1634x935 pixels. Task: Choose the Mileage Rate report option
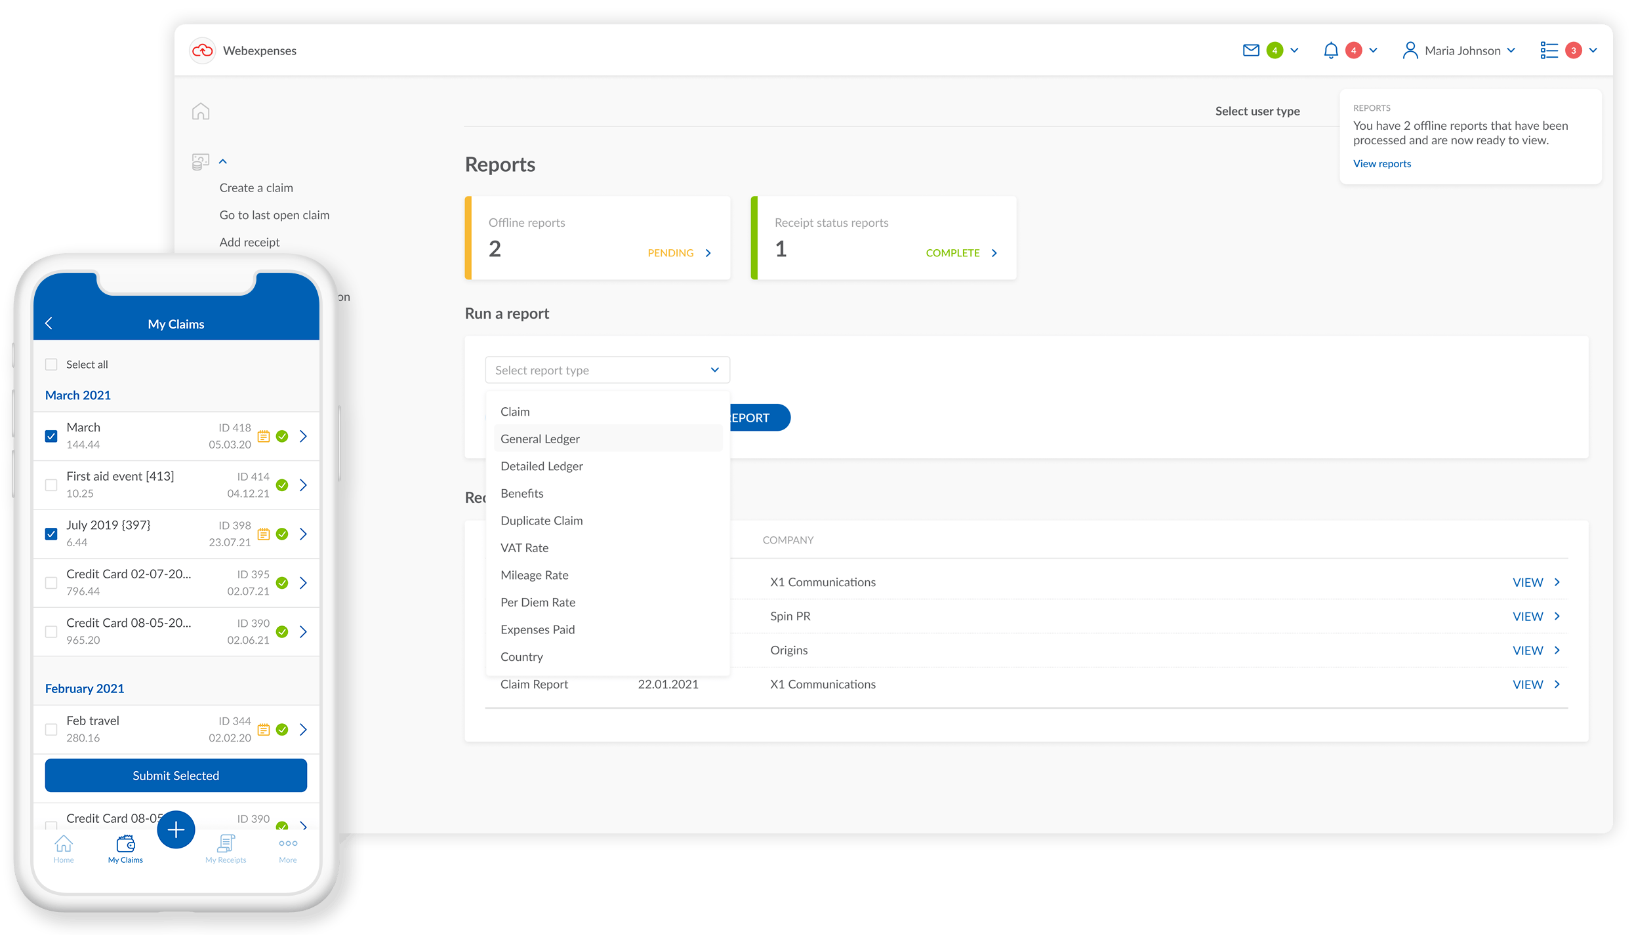534,575
